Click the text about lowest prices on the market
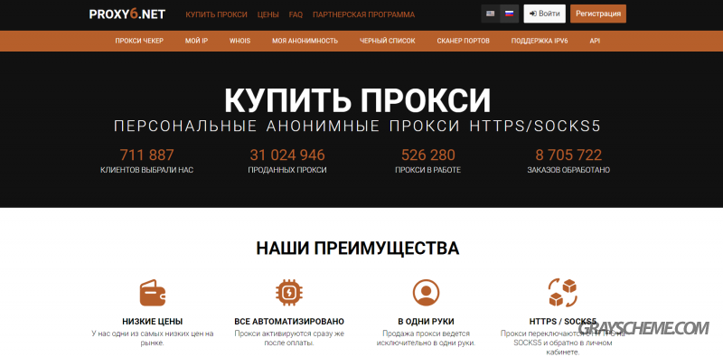 [153, 338]
